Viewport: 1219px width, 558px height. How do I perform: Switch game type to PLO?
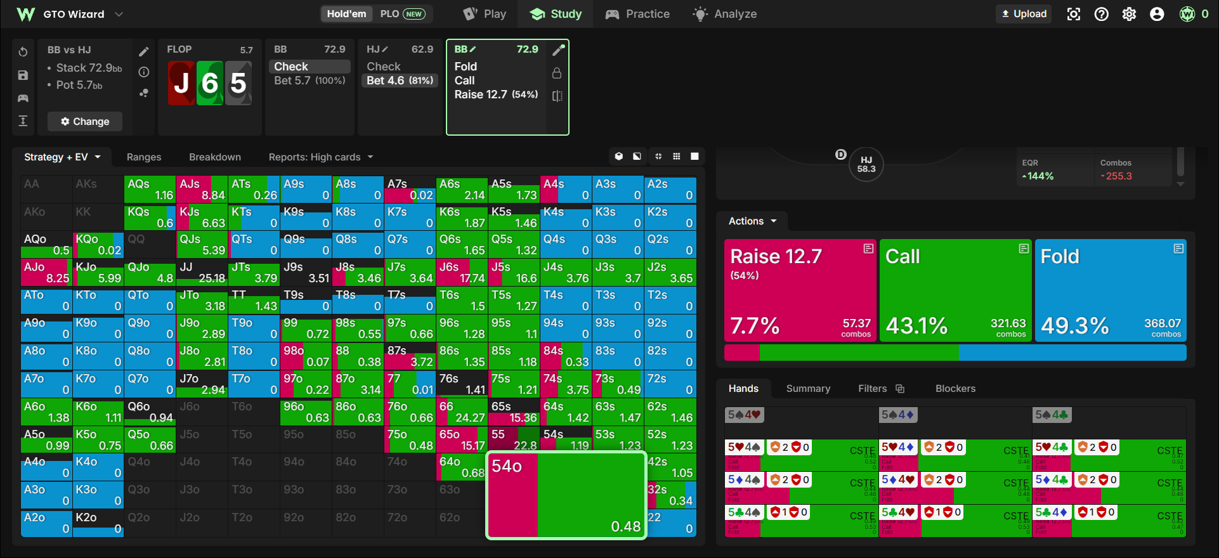pyautogui.click(x=402, y=14)
